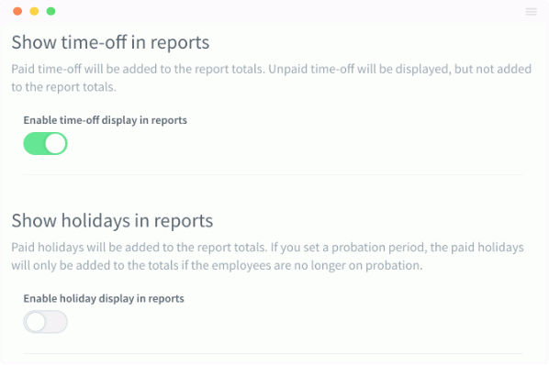Click the 'Enable time-off display in reports' label

coord(105,120)
